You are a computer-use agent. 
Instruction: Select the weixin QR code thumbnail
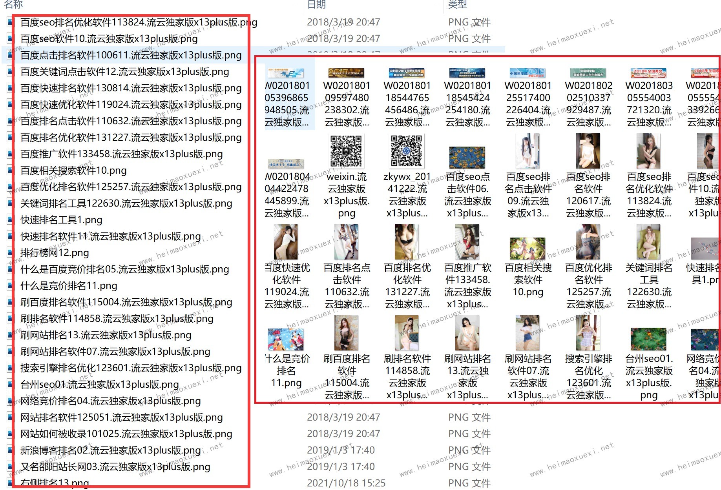[x=346, y=151]
